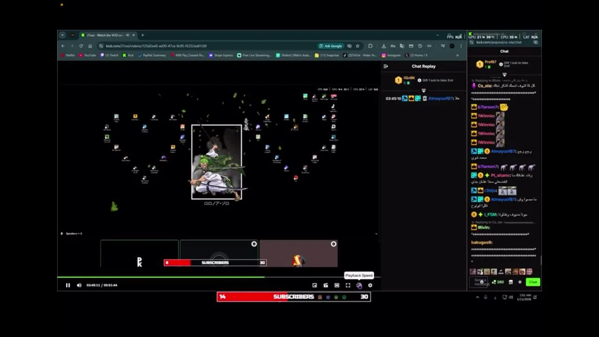Click the 14 subscribers goal bar
The height and width of the screenshot is (337, 599).
(x=293, y=297)
